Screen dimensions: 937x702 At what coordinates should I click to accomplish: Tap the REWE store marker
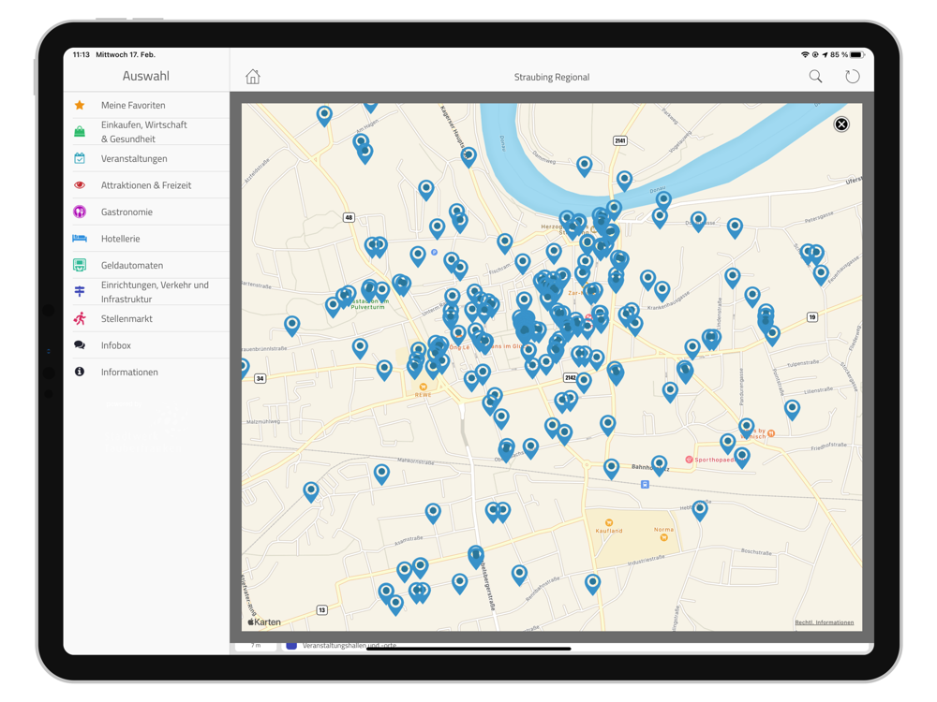coord(424,388)
